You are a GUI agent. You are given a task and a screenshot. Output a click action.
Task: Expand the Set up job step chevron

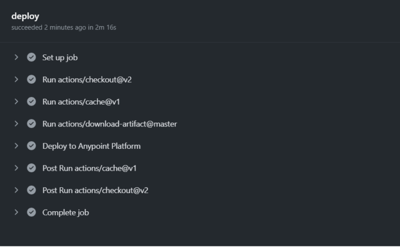[x=17, y=57]
